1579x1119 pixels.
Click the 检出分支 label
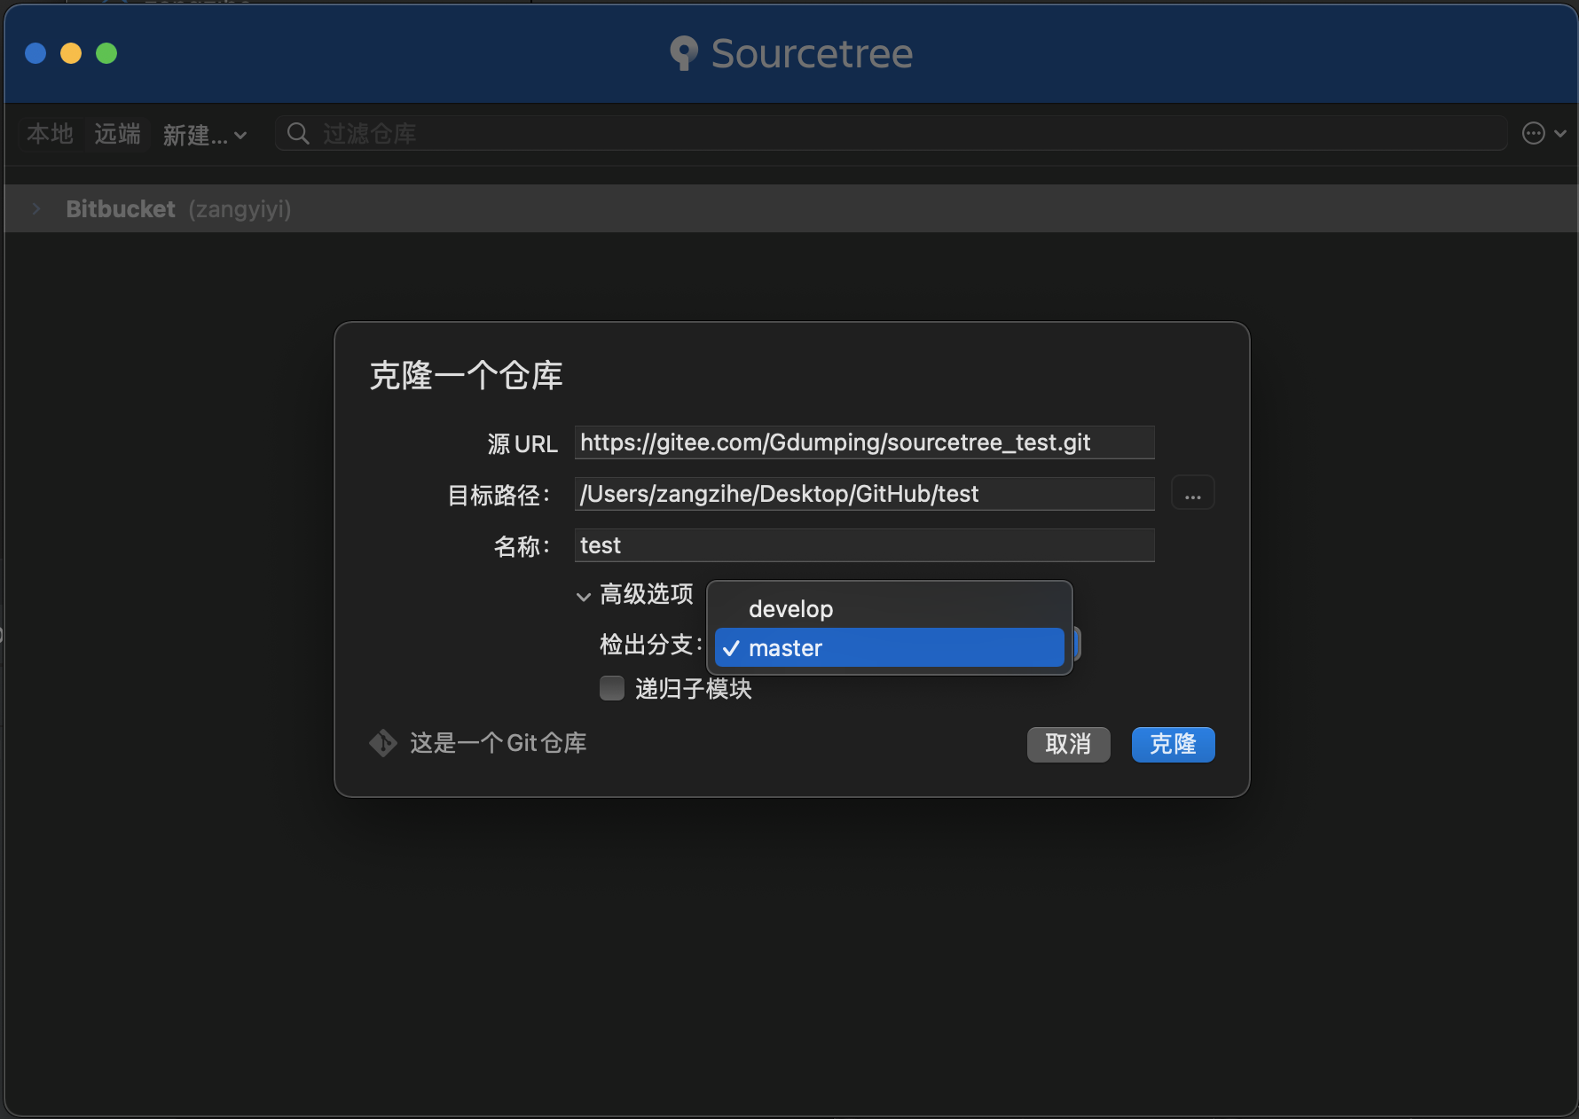[x=650, y=645]
